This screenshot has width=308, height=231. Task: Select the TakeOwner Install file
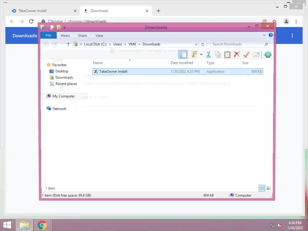[x=177, y=72]
